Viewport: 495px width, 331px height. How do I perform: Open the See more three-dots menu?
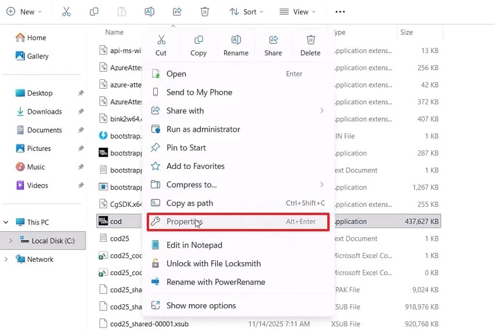click(340, 12)
